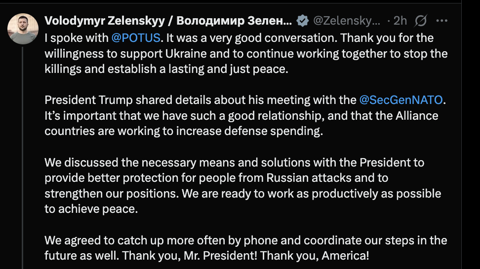Open the @Zelensky... account handle
Viewport: 480px width, 269px height.
[x=347, y=21]
